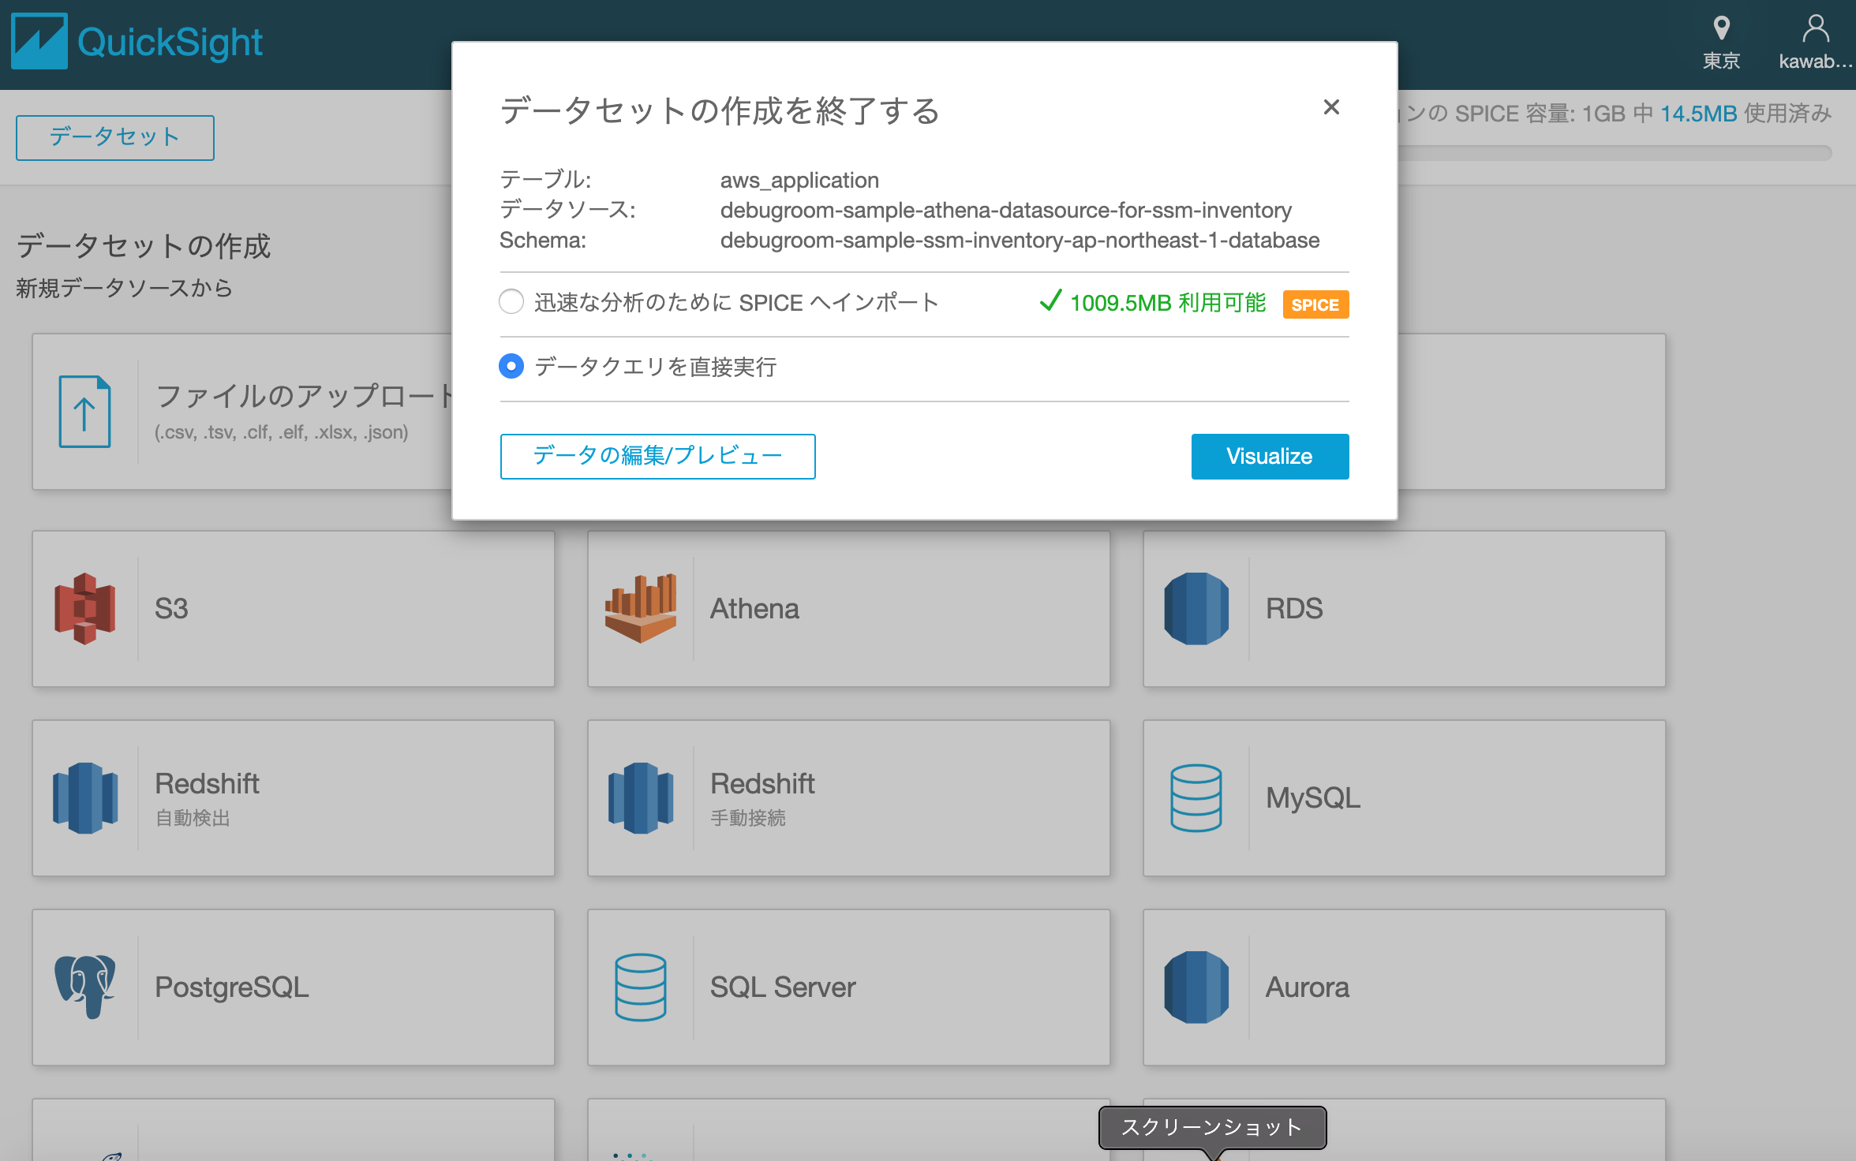Select the S3 data source label

pos(171,609)
